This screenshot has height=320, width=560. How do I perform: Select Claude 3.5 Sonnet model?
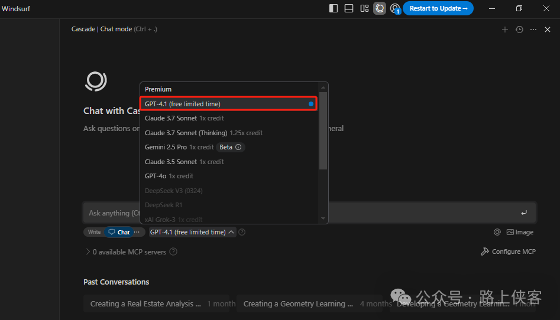[x=229, y=162]
